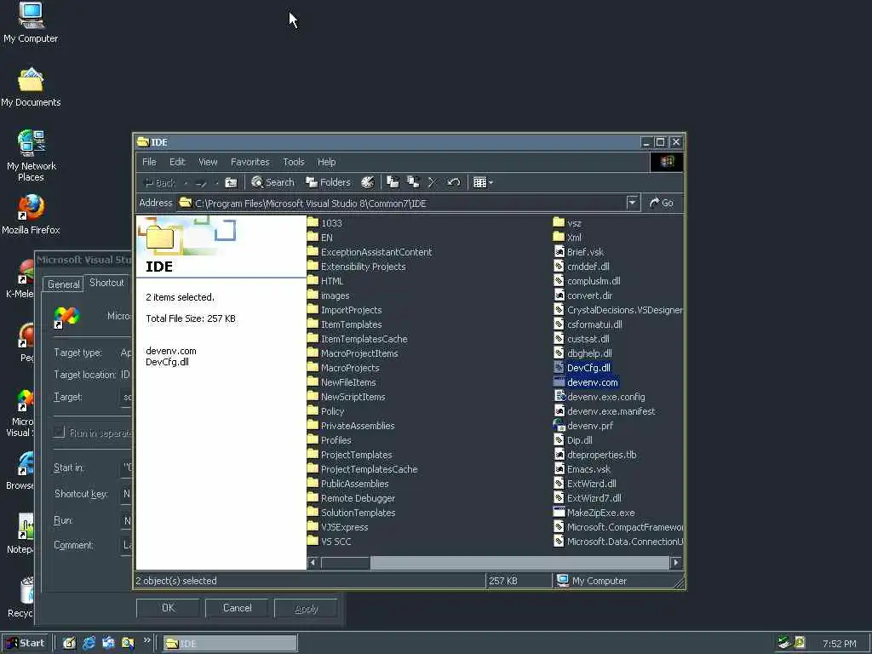
Task: Open My Computer desktop icon
Action: pos(31,23)
